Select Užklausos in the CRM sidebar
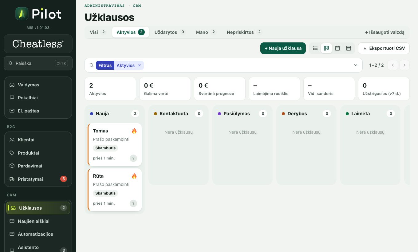The width and height of the screenshot is (418, 252). [38, 208]
